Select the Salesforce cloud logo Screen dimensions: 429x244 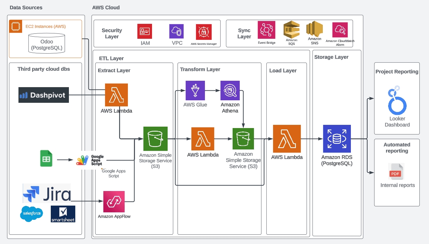(x=32, y=214)
